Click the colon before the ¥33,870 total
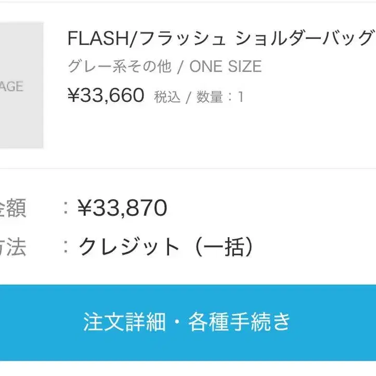 point(66,209)
